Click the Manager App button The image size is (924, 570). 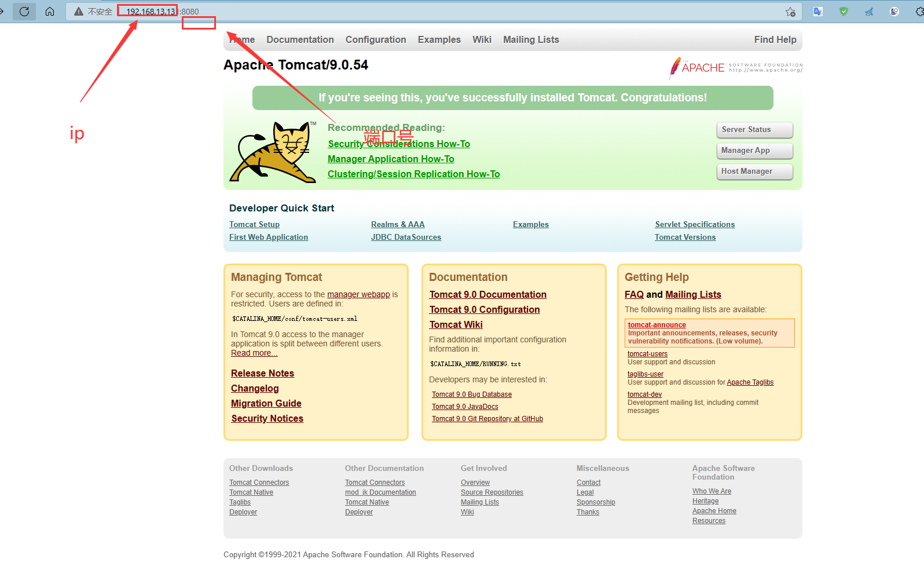point(754,151)
